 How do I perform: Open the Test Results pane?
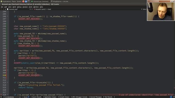tap(108, 97)
